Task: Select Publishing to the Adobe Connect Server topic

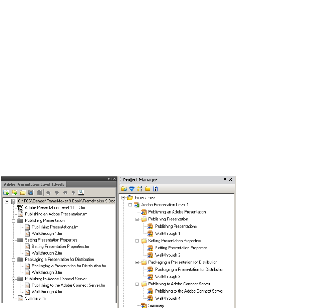Action: point(189,291)
